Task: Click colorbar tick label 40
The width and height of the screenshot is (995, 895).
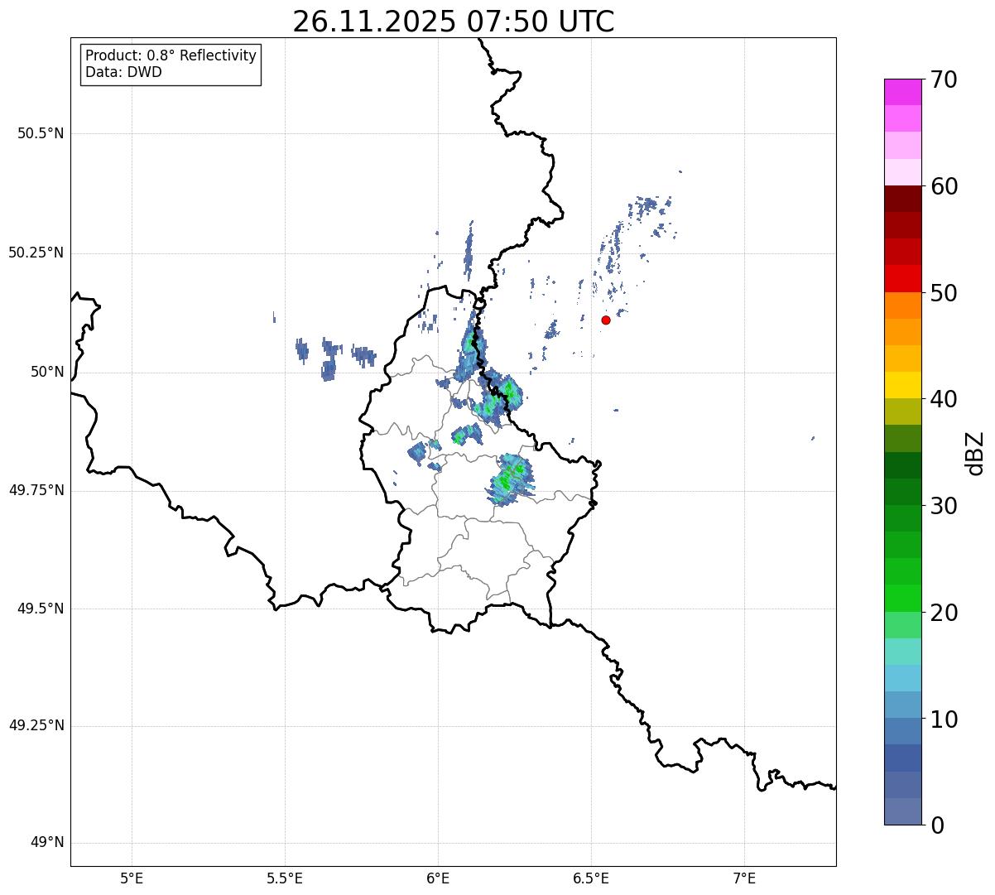Action: point(945,399)
